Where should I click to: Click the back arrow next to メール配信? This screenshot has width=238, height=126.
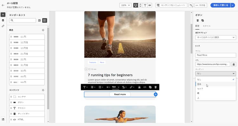(3, 5)
